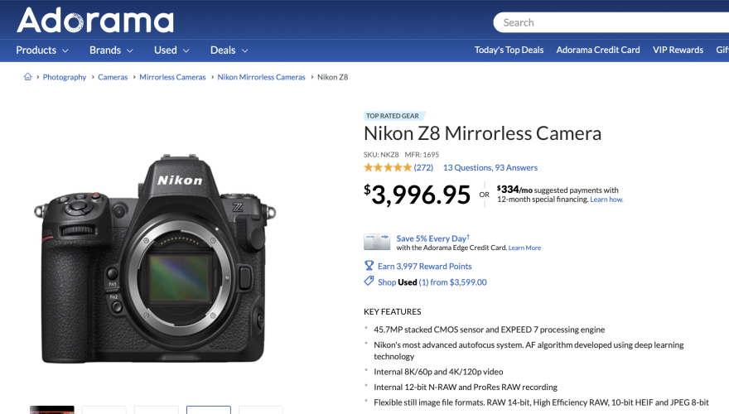Select the highlighted fourth product thumbnail
This screenshot has height=414, width=729.
point(209,410)
